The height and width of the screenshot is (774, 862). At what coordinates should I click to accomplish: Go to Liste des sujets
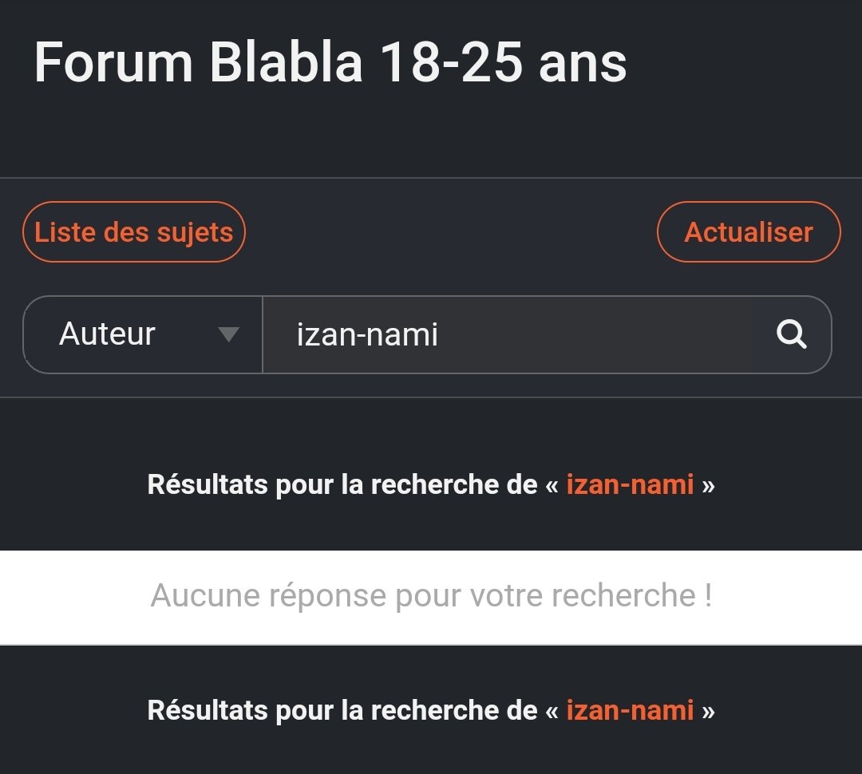133,232
